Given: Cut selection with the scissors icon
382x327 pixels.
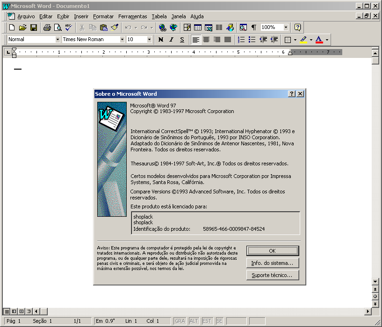Looking at the screenshot, I should tap(82, 28).
